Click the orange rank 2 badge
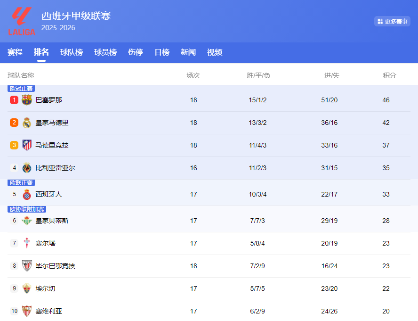 pos(14,123)
